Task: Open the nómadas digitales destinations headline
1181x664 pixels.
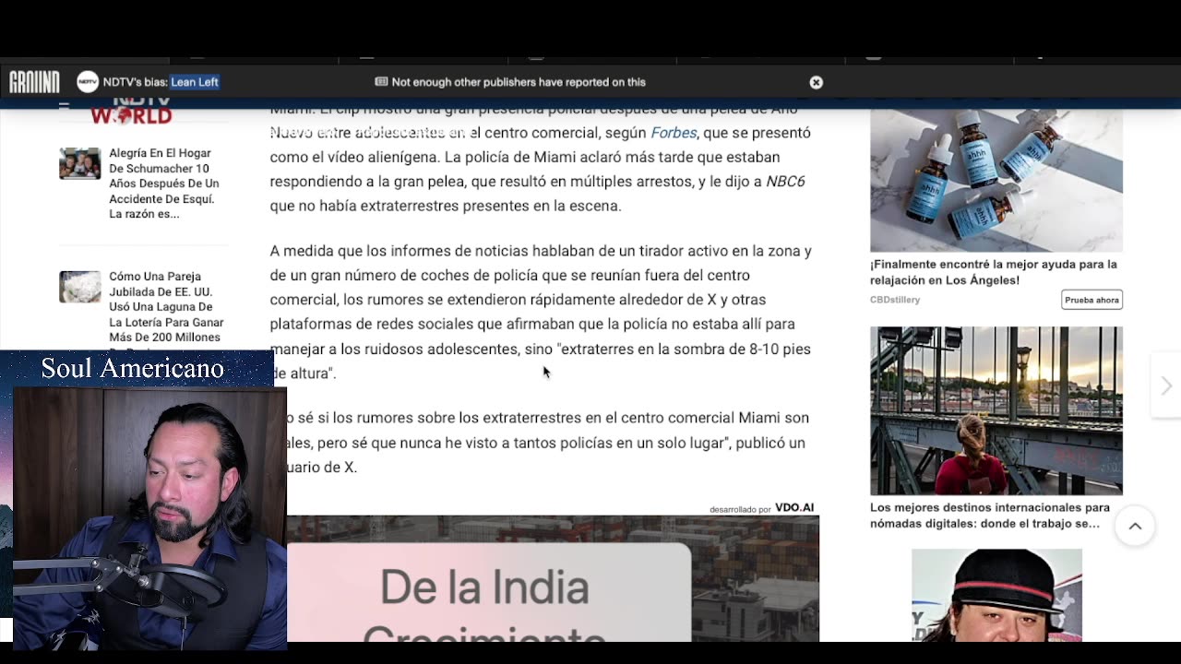Action: (x=989, y=515)
